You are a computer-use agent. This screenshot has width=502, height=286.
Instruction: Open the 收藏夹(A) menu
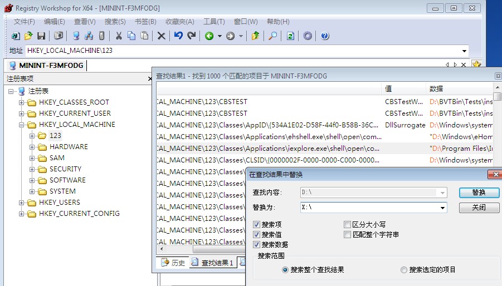point(180,22)
